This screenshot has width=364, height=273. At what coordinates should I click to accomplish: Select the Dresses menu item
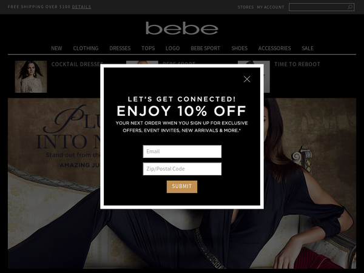pyautogui.click(x=120, y=49)
